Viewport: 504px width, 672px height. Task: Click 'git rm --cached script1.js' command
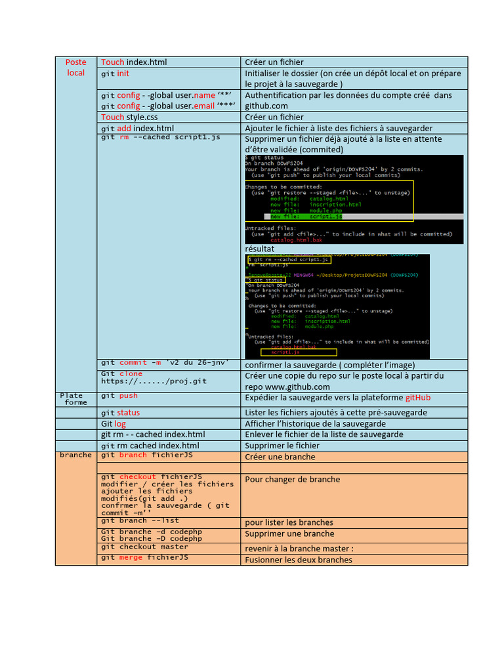point(161,137)
